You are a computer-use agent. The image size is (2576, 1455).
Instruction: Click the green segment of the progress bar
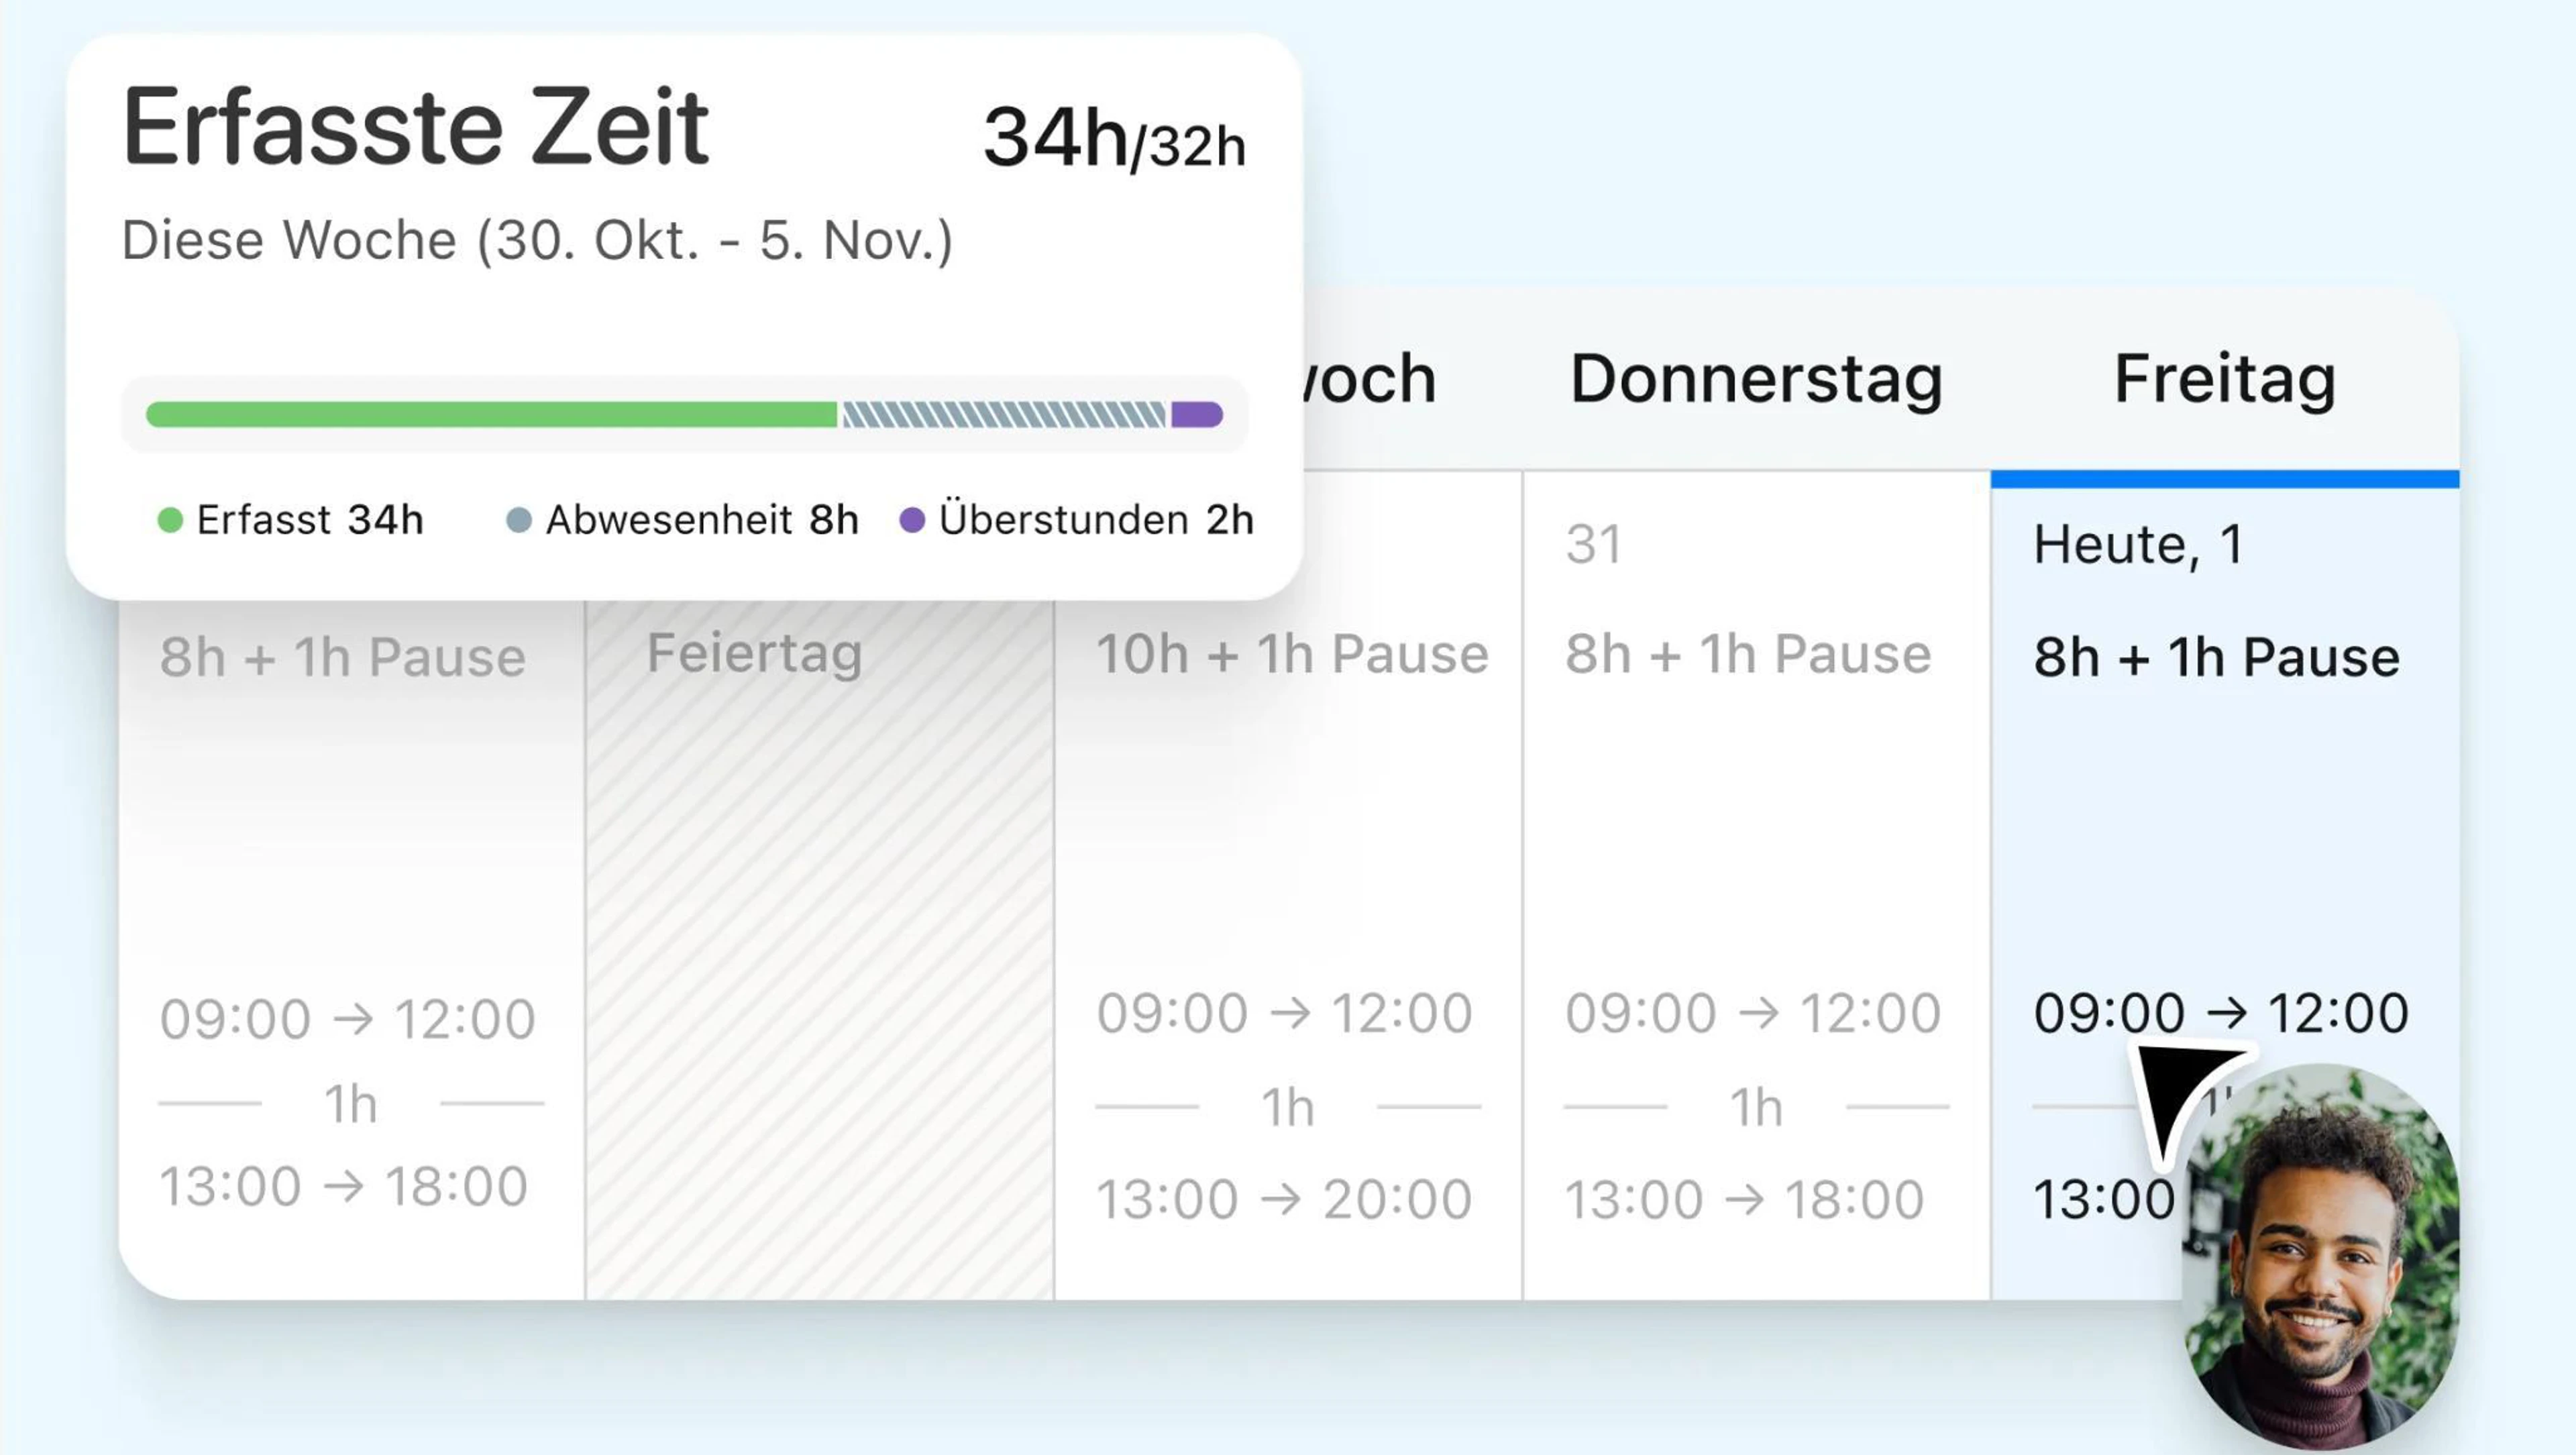point(490,414)
